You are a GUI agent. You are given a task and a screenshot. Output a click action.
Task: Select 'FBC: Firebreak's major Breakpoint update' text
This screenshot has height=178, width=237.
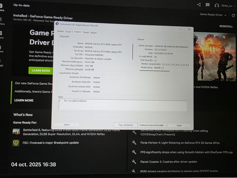[51, 143]
